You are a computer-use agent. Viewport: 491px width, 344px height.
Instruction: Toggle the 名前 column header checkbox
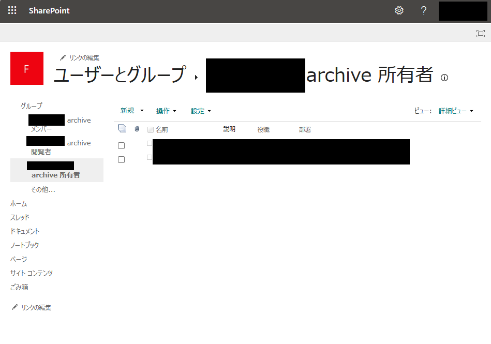(151, 130)
